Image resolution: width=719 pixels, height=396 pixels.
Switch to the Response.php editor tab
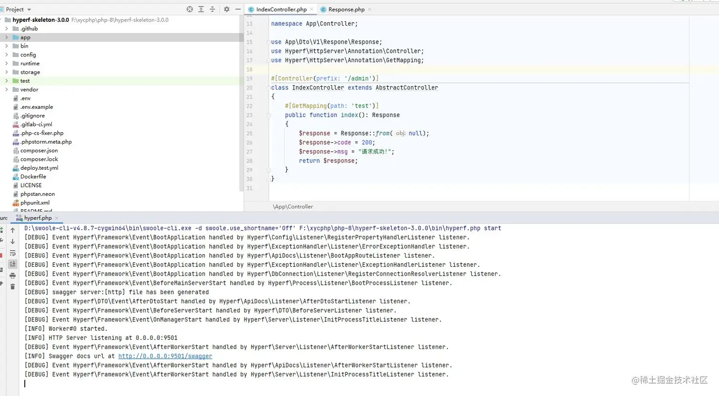pyautogui.click(x=346, y=9)
